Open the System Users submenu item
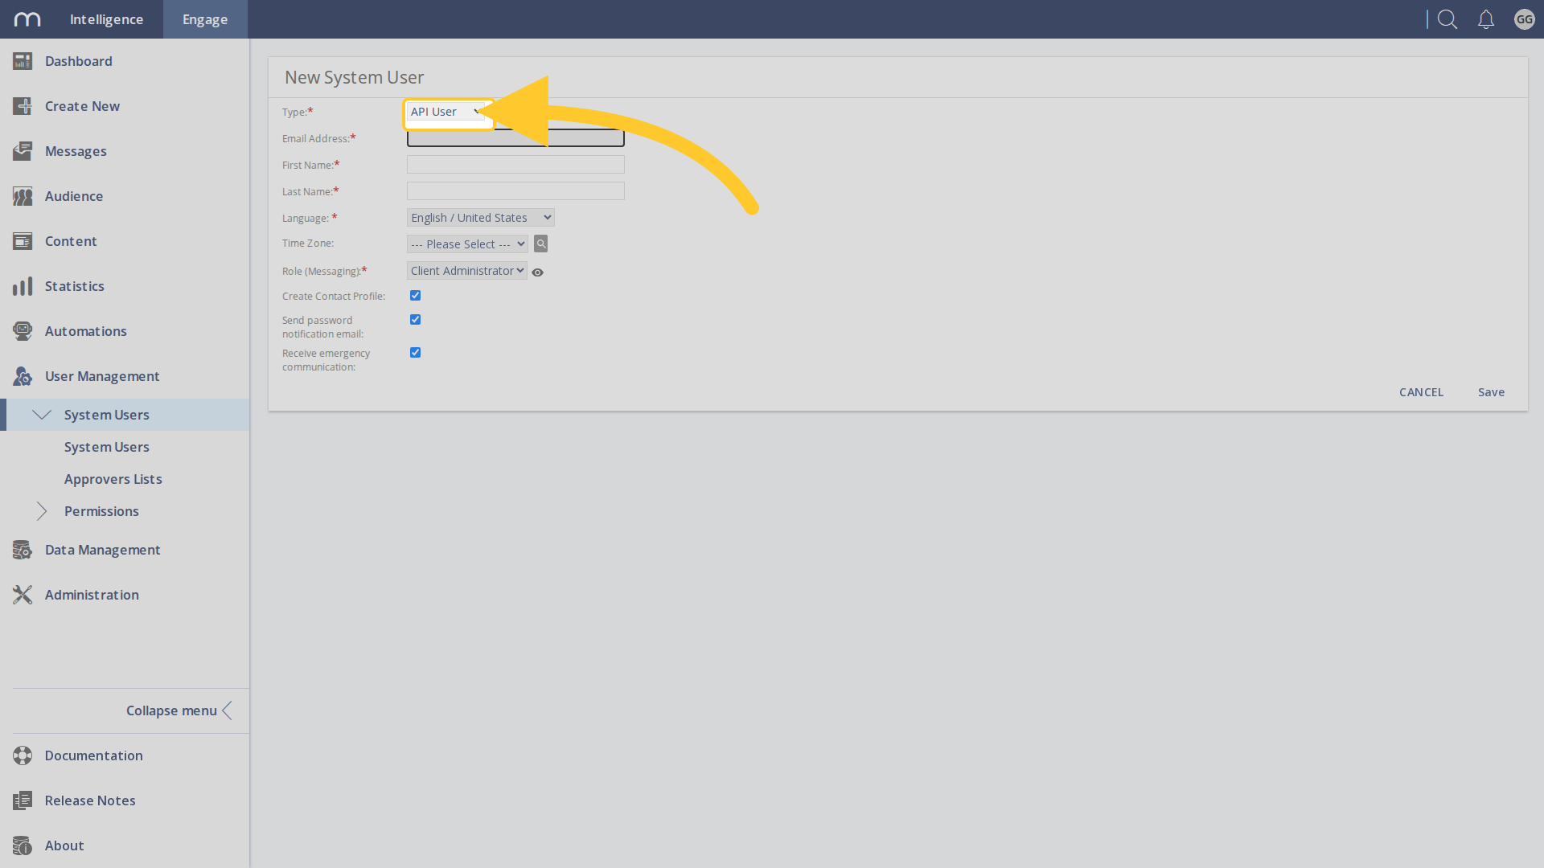Image resolution: width=1544 pixels, height=868 pixels. (x=107, y=447)
